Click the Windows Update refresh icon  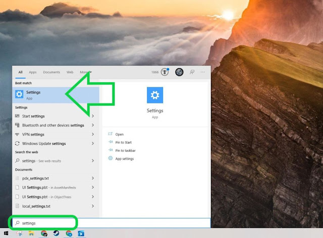tap(17, 144)
